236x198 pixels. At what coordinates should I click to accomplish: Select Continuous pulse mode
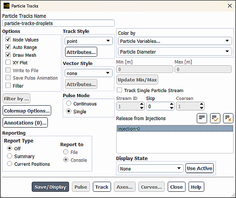tap(69, 104)
